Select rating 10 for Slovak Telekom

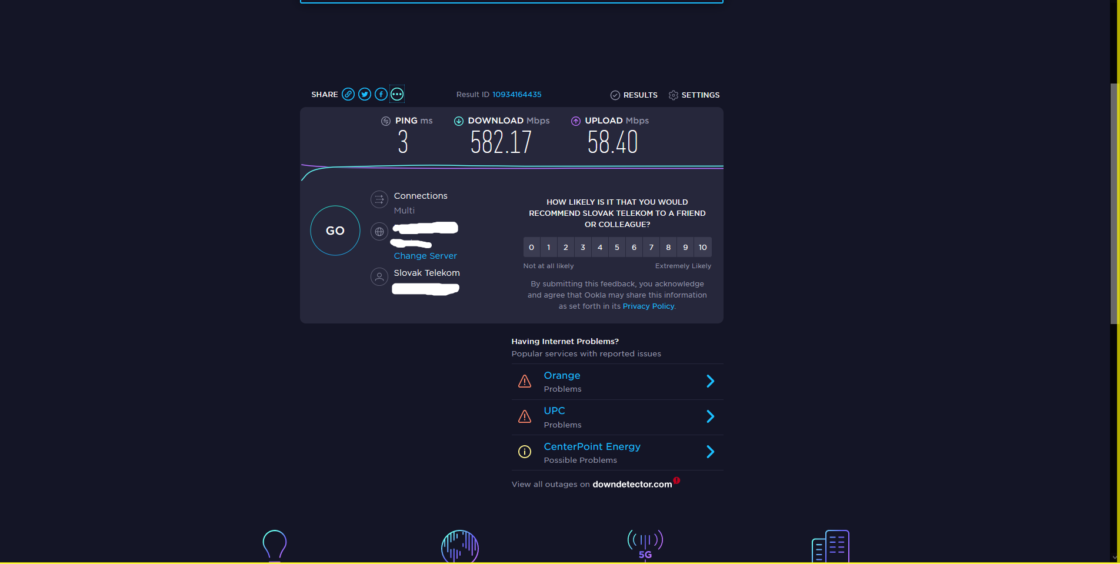click(702, 248)
